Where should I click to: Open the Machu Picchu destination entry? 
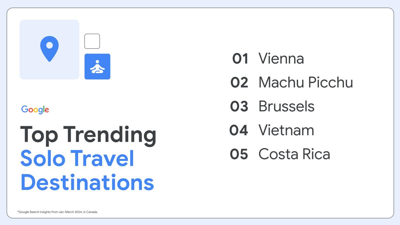[306, 83]
